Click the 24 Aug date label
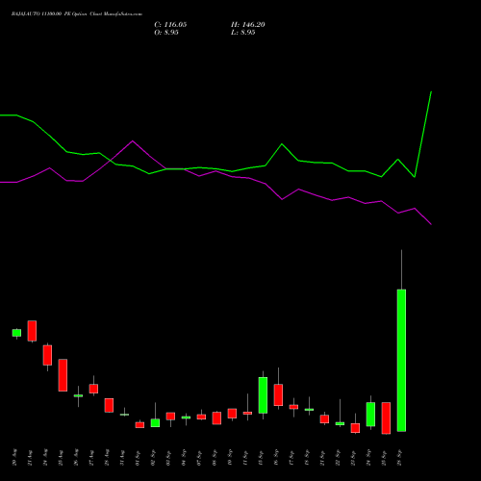This screenshot has height=481, width=481. click(x=45, y=457)
